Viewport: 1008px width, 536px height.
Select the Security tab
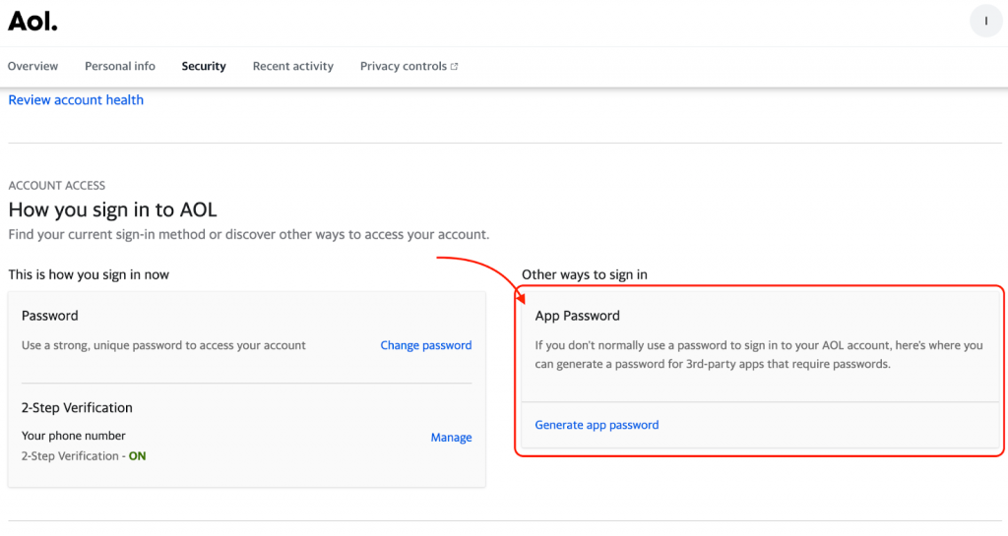point(204,66)
